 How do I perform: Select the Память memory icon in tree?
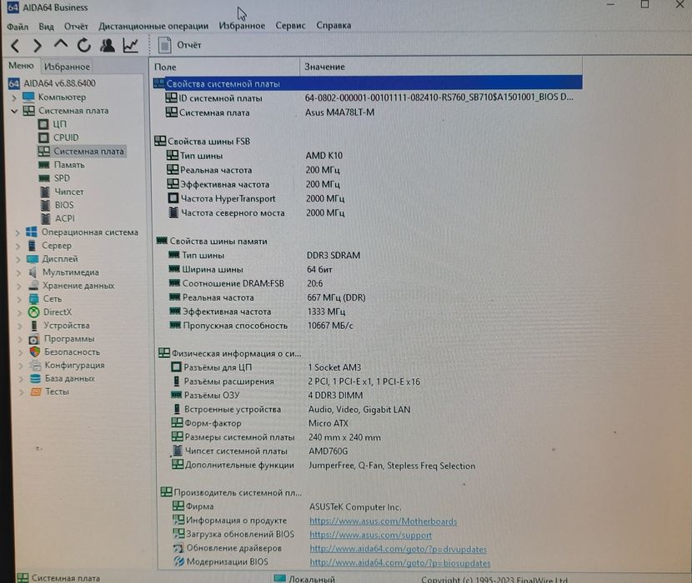pos(43,165)
